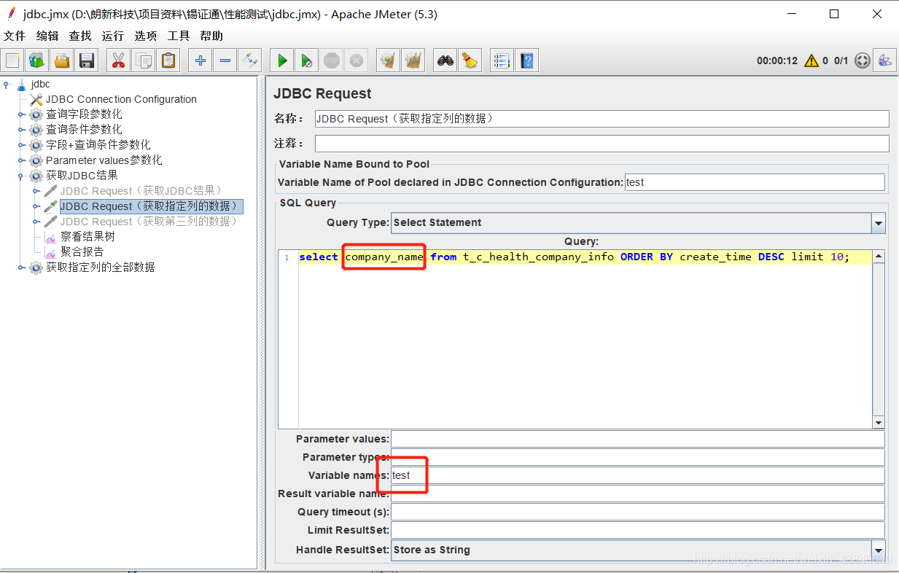Open the Handle ResultSet dropdown
This screenshot has width=899, height=573.
[879, 550]
